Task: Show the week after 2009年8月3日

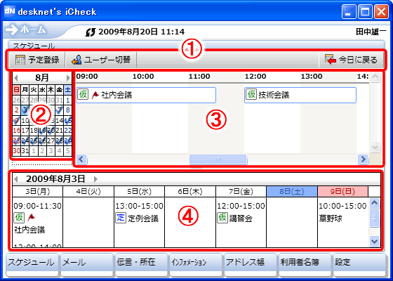Action: tap(95, 179)
